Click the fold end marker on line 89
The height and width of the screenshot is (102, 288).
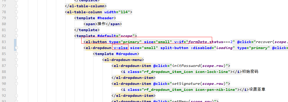click(x=17, y=78)
